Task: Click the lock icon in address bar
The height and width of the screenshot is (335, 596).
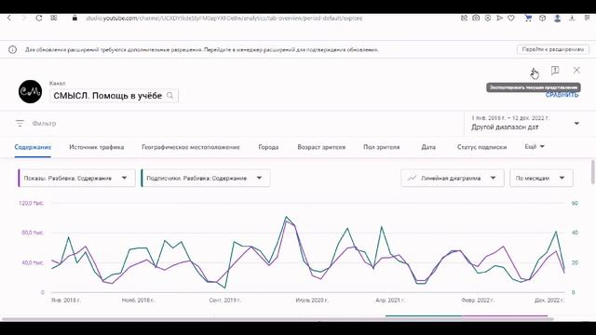Action: coord(74,18)
